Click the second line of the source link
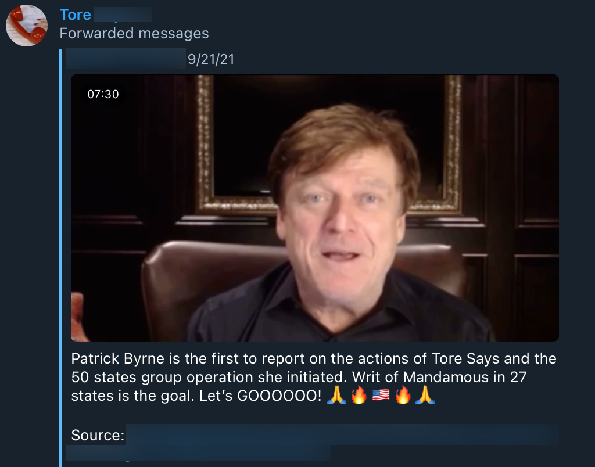The image size is (595, 467). tap(199, 453)
